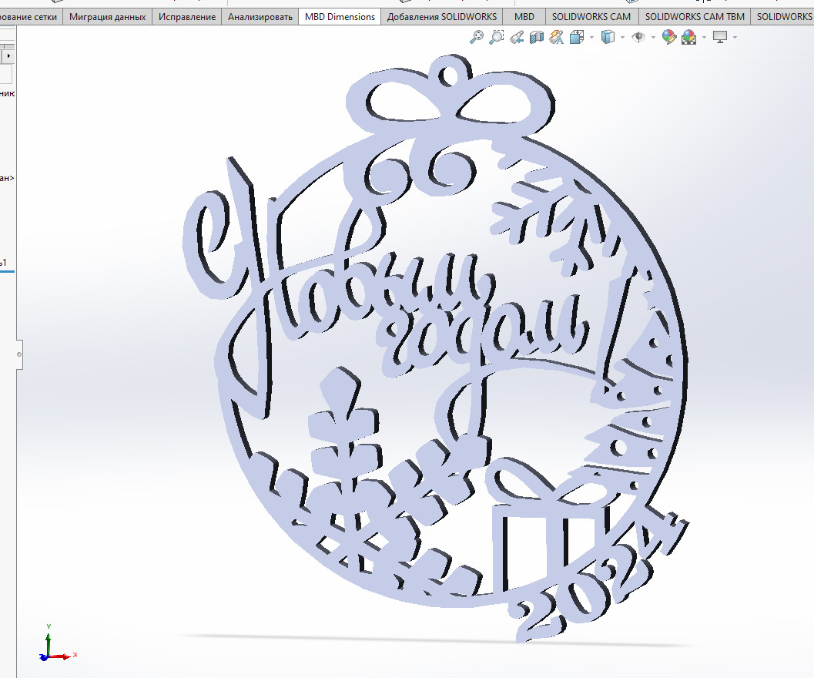Screen dimensions: 814x678
Task: Expand the Display Style dropdown arrow
Action: point(622,38)
